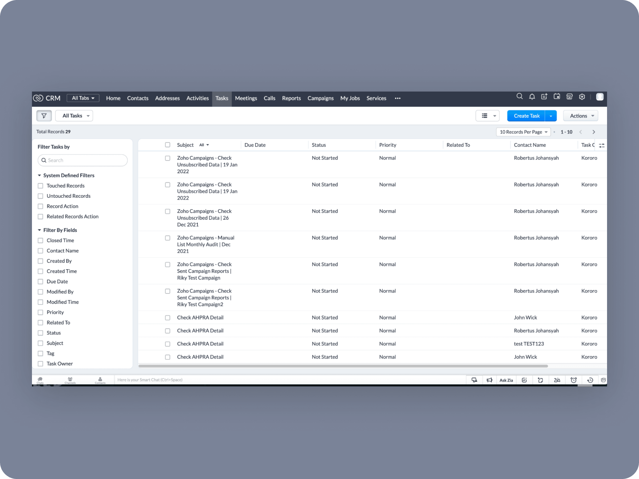Open the setup gear icon
Screen dimensions: 639x479
582,96
